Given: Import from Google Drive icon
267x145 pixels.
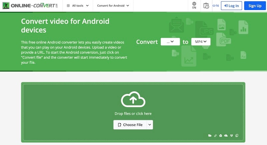Looking at the screenshot, I should pyautogui.click(x=221, y=135).
